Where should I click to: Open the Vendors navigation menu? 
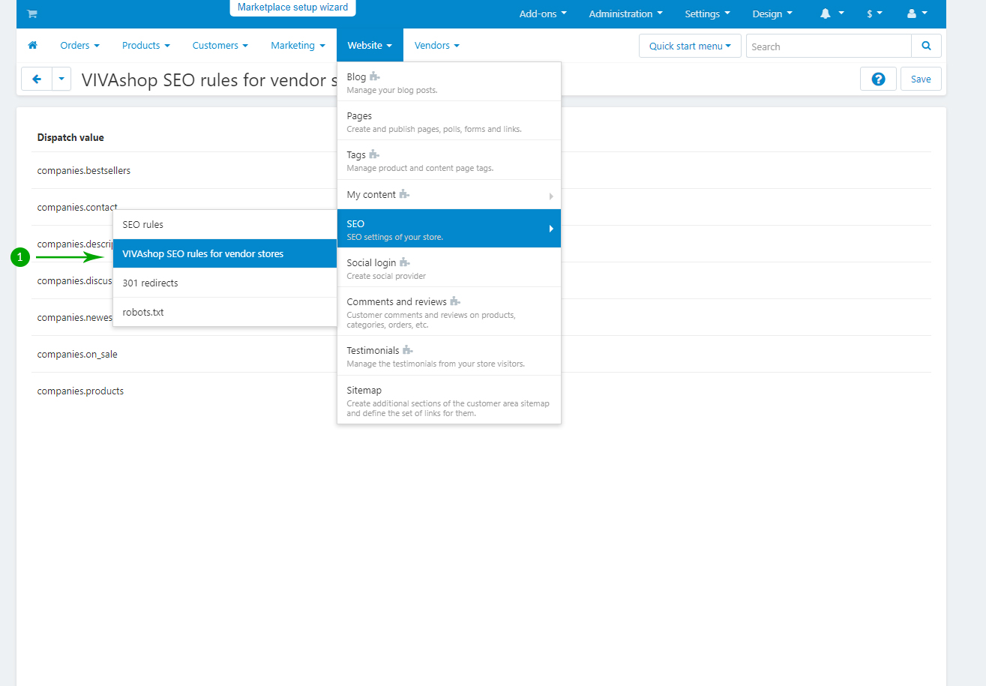coord(436,46)
